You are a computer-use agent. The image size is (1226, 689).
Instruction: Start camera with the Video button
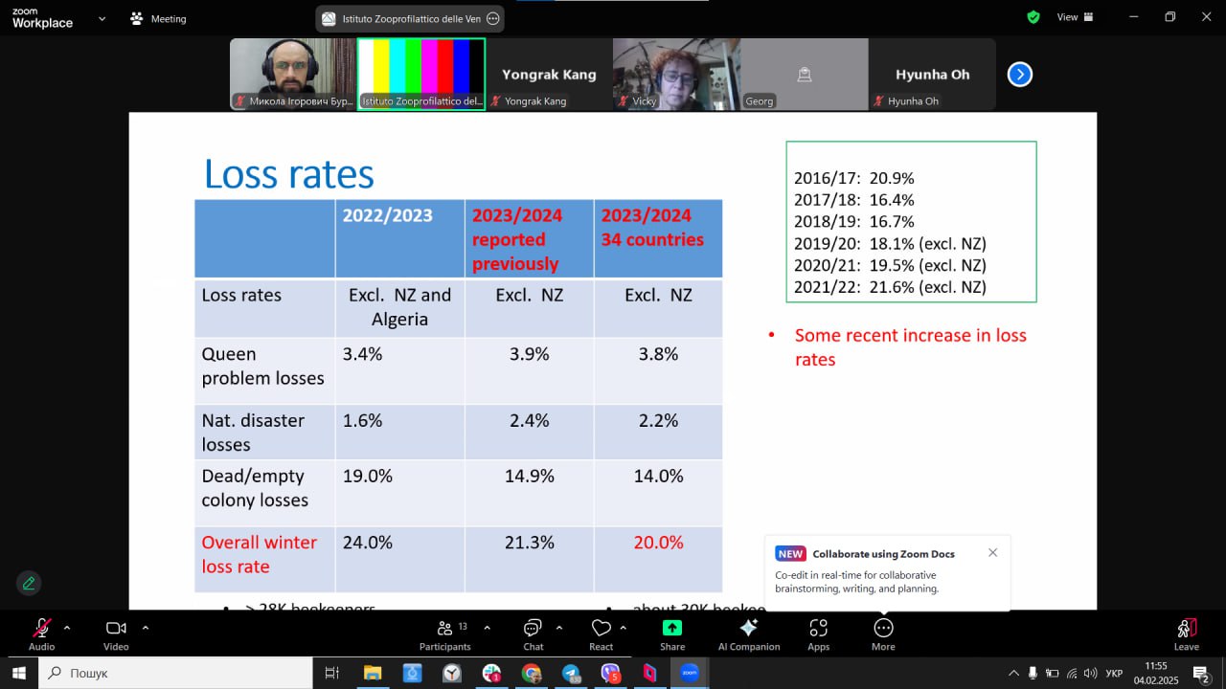[116, 633]
